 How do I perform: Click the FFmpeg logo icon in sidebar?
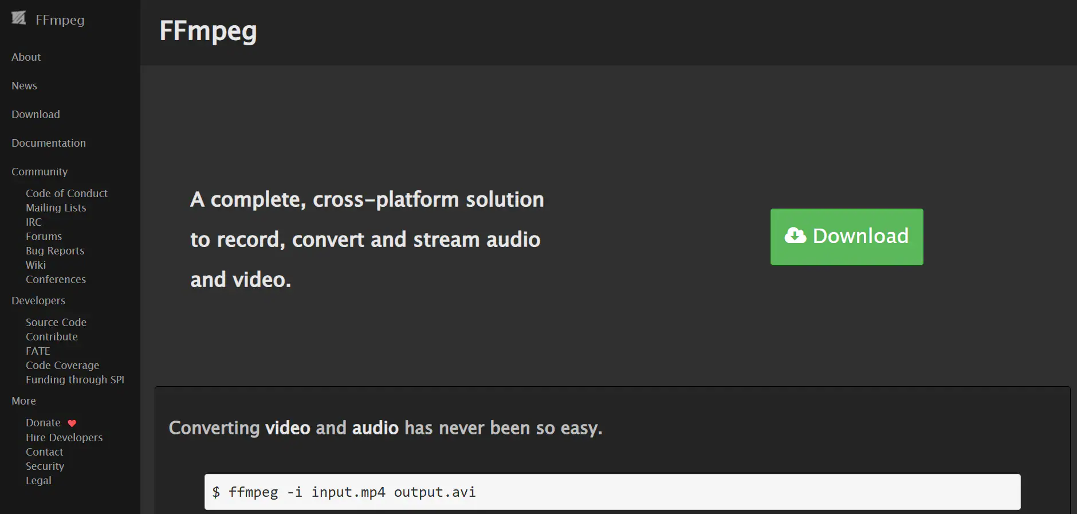19,18
